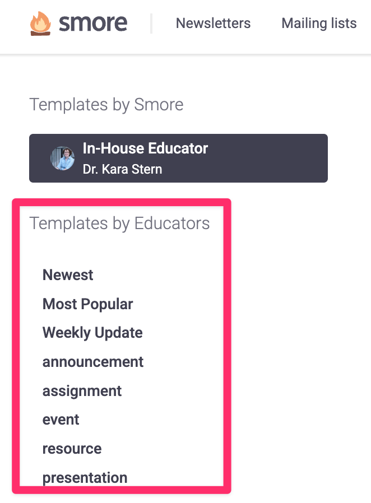371x503 pixels.
Task: Click the Templates by Educators heading
Action: coord(119,223)
